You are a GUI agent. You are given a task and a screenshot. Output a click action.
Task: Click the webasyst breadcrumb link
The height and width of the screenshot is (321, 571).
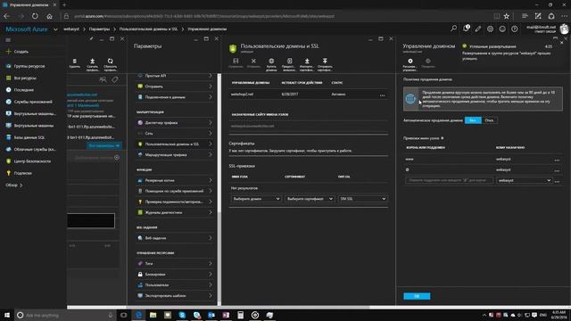[71, 29]
